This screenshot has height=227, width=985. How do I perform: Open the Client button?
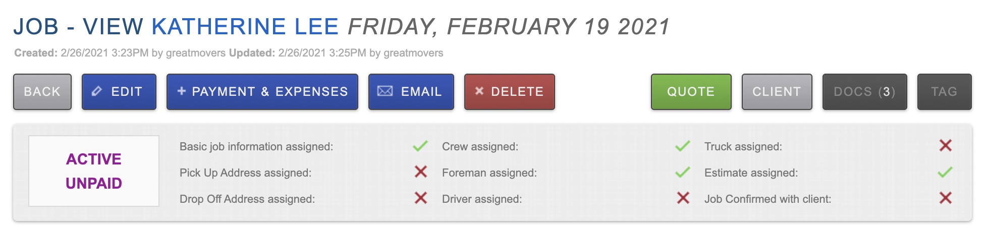coord(777,92)
